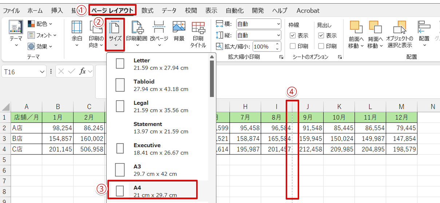This screenshot has width=440, height=203.
Task: Switch to the 数式 tab
Action: coord(147,11)
